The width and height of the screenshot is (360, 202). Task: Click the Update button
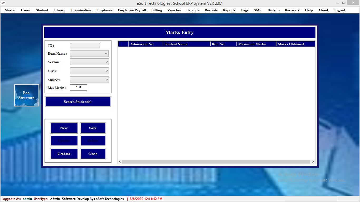[x=64, y=141]
